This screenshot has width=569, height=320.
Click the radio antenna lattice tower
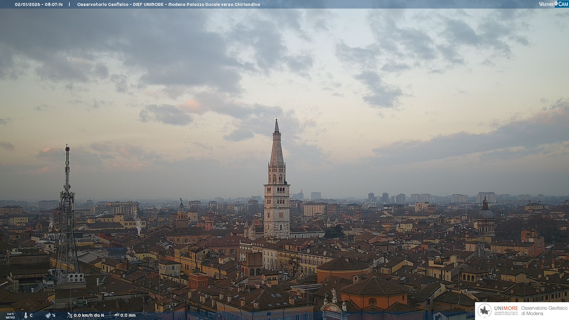point(67,213)
